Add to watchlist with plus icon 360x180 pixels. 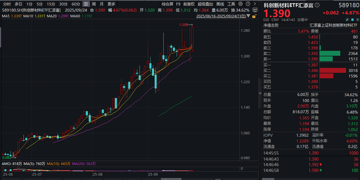357,20
